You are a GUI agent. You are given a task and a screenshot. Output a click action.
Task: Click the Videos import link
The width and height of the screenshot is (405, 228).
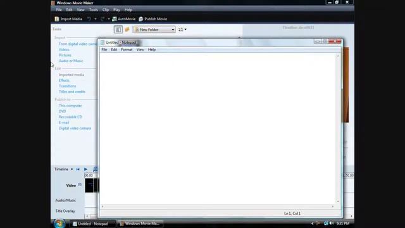(64, 49)
